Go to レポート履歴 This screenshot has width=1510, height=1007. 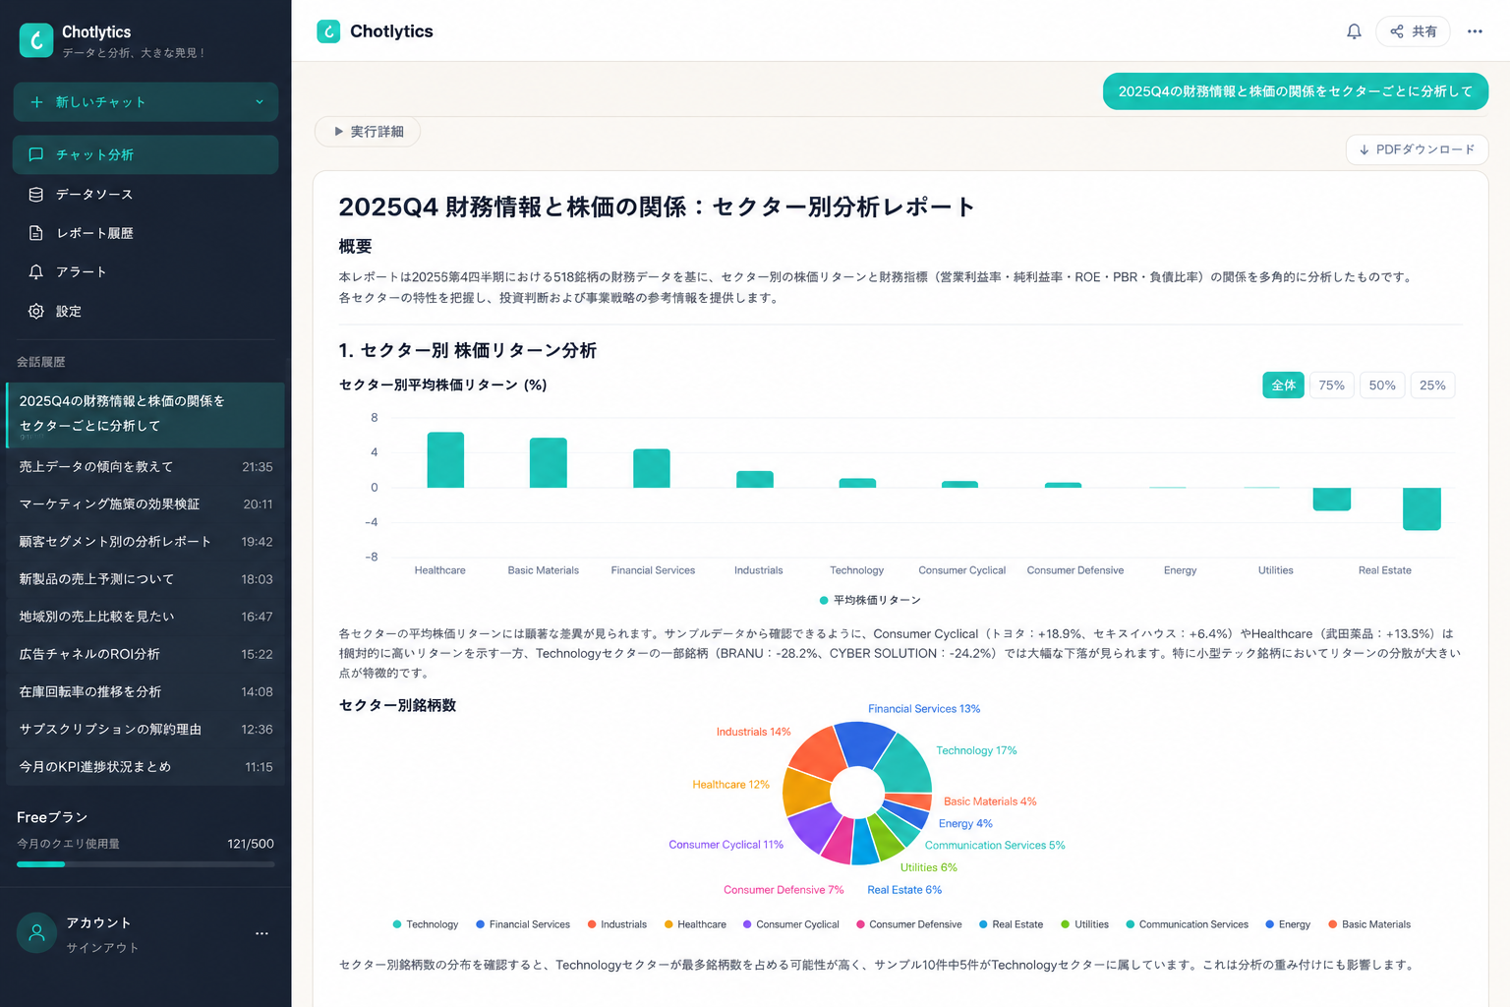click(145, 233)
